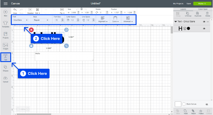The width and height of the screenshot is (213, 115).
Task: Click the green Make It button
Action: click(202, 3)
